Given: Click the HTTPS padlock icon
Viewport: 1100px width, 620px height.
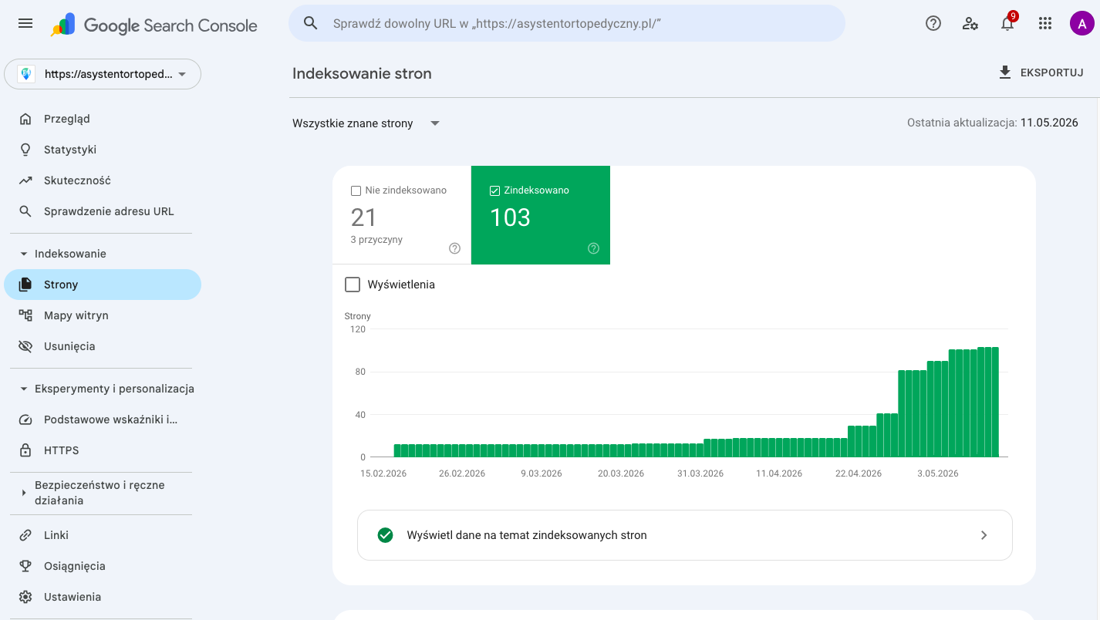Looking at the screenshot, I should coord(25,450).
